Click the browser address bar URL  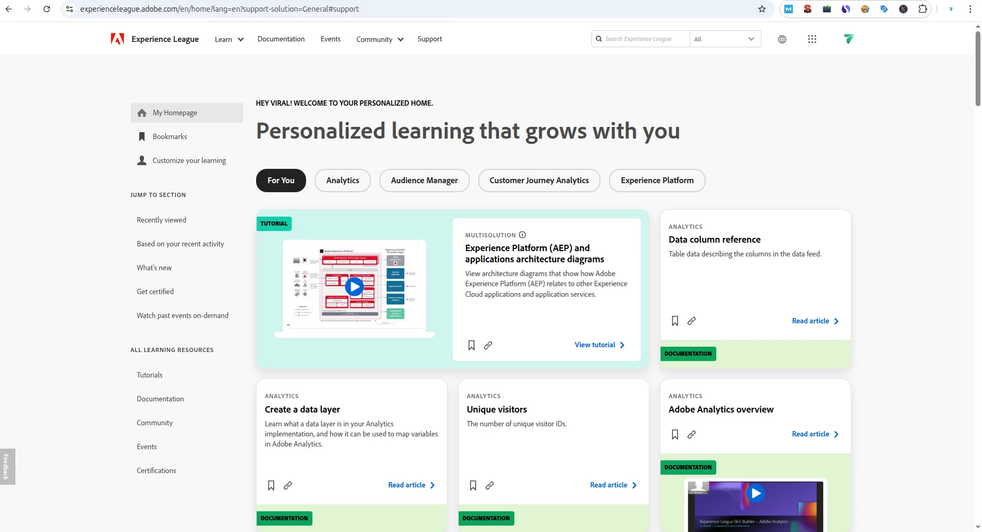click(x=219, y=9)
